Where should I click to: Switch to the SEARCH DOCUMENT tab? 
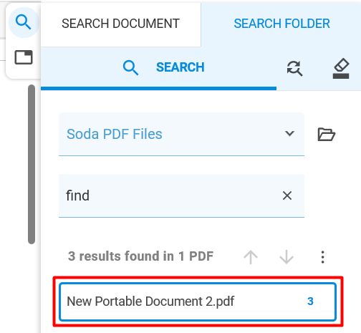click(120, 24)
